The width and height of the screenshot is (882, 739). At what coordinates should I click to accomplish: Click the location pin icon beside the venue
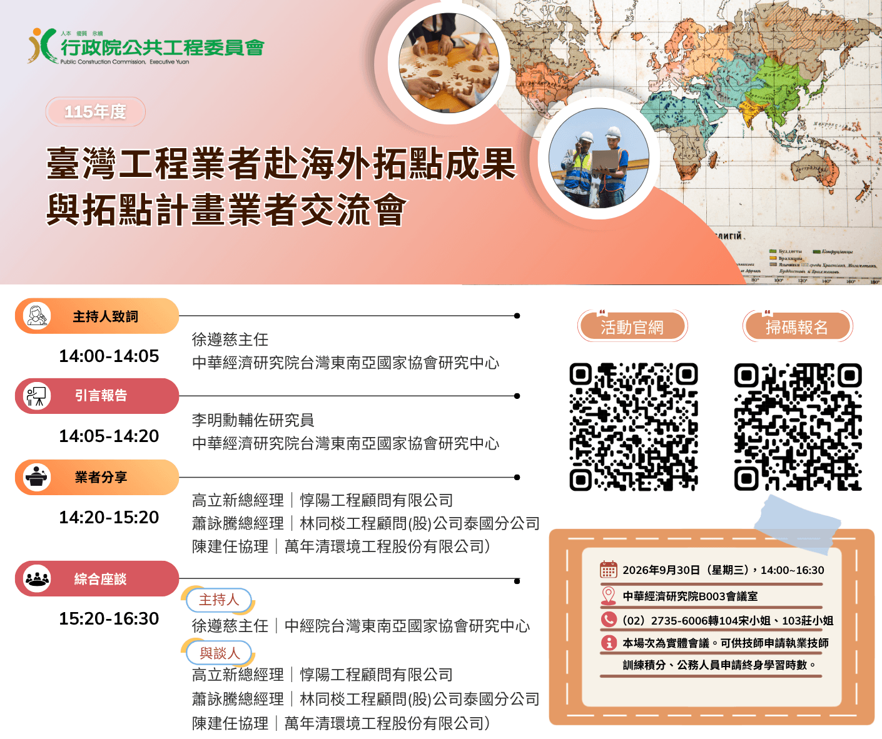[x=608, y=595]
